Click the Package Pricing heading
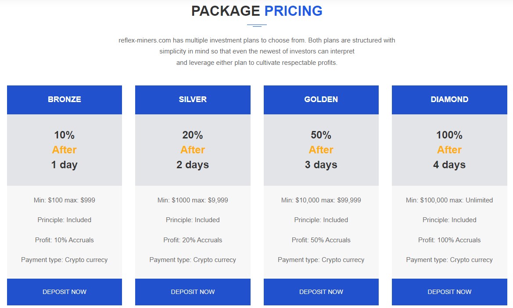 257,11
